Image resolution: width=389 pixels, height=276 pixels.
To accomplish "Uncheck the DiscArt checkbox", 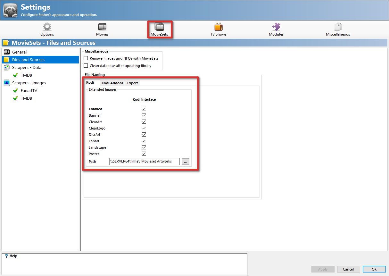I will coord(144,135).
